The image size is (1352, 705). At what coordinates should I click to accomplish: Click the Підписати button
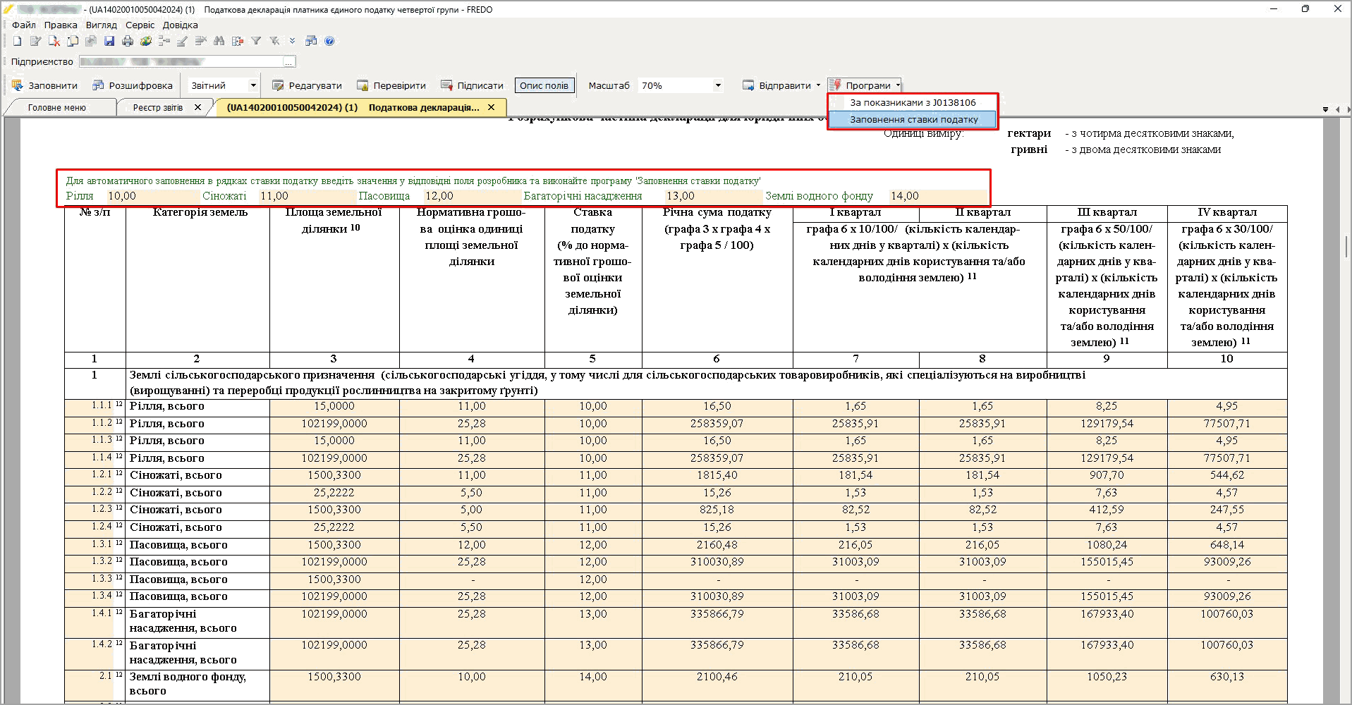(473, 85)
